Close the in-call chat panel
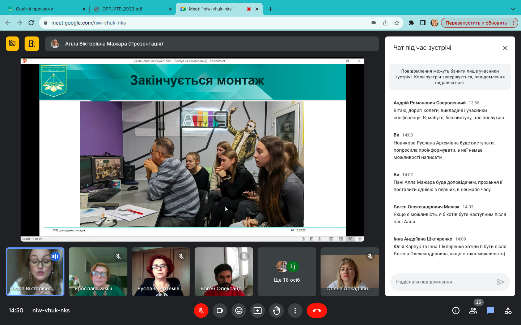Image resolution: width=521 pixels, height=325 pixels. click(x=505, y=48)
